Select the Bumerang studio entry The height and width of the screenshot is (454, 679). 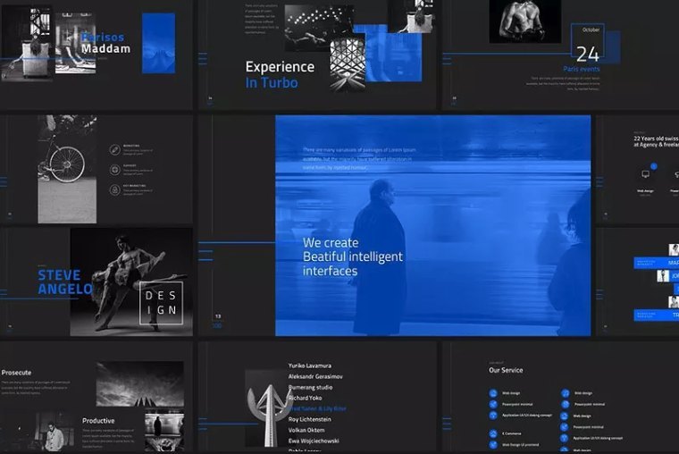click(311, 387)
